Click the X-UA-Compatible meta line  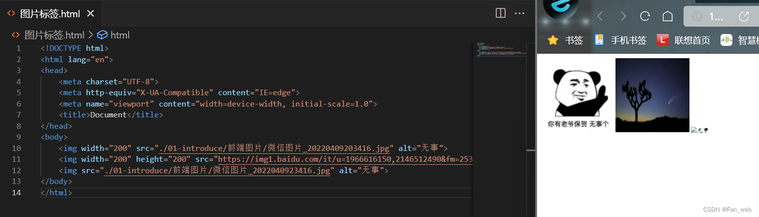(179, 93)
